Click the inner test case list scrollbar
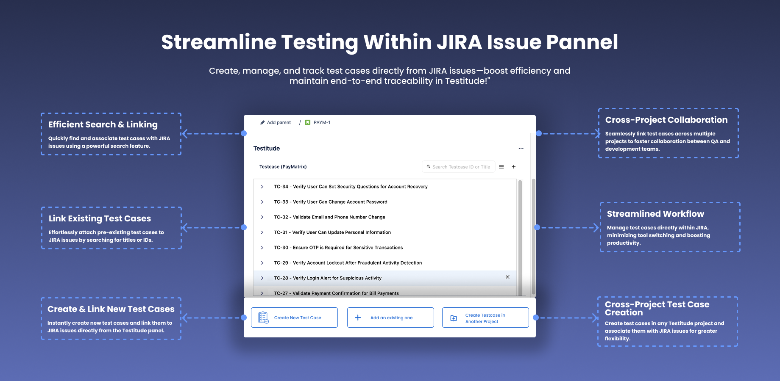Viewport: 780px width, 381px height. (x=520, y=237)
